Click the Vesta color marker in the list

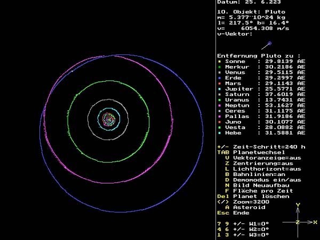pos(219,127)
